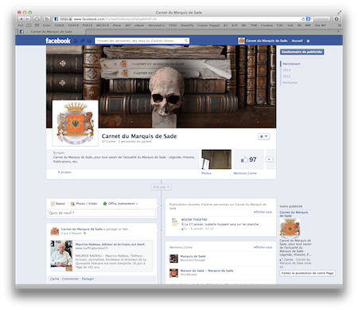This screenshot has height=310, width=358.
Task: Click 'Mentions J'aime' label under the 97 tile
Action: pyautogui.click(x=245, y=173)
